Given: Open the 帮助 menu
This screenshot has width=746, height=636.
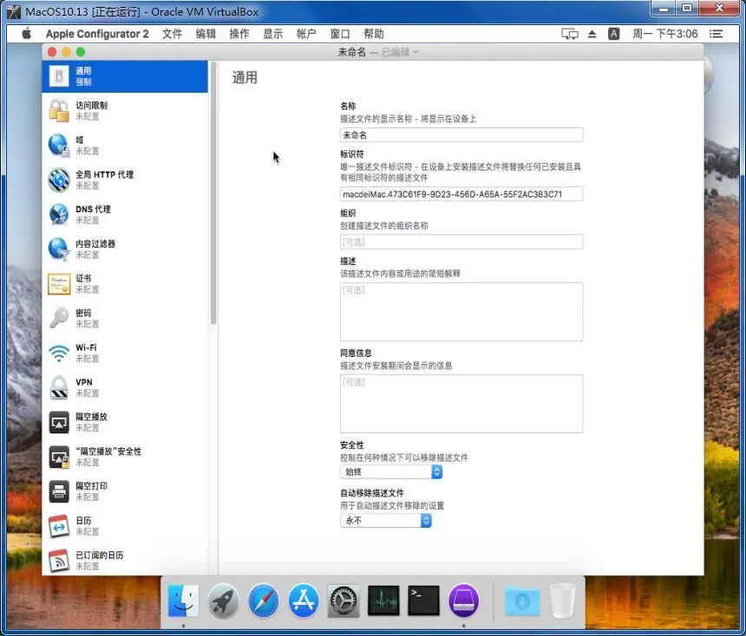Looking at the screenshot, I should (x=375, y=34).
